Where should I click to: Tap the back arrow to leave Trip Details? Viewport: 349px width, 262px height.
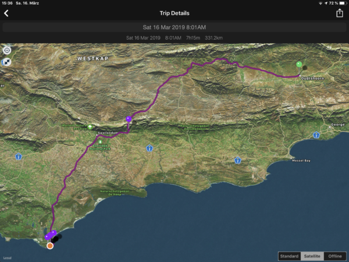coord(6,13)
